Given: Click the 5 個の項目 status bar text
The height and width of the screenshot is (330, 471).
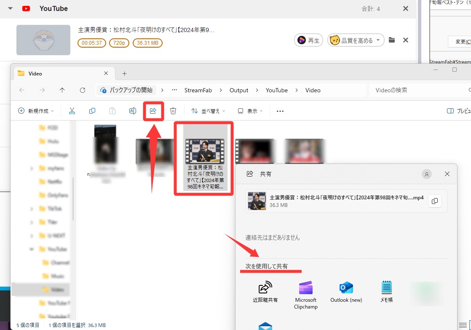Looking at the screenshot, I should coord(28,325).
